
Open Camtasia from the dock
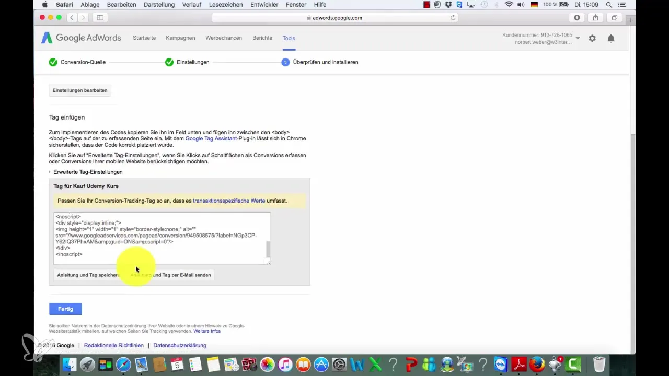[x=573, y=364]
